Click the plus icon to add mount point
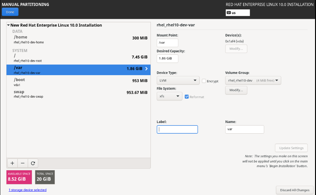Viewport: 316px width, 195px height. [12, 163]
